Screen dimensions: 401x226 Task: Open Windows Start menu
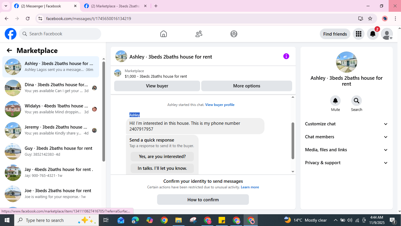pos(7,220)
